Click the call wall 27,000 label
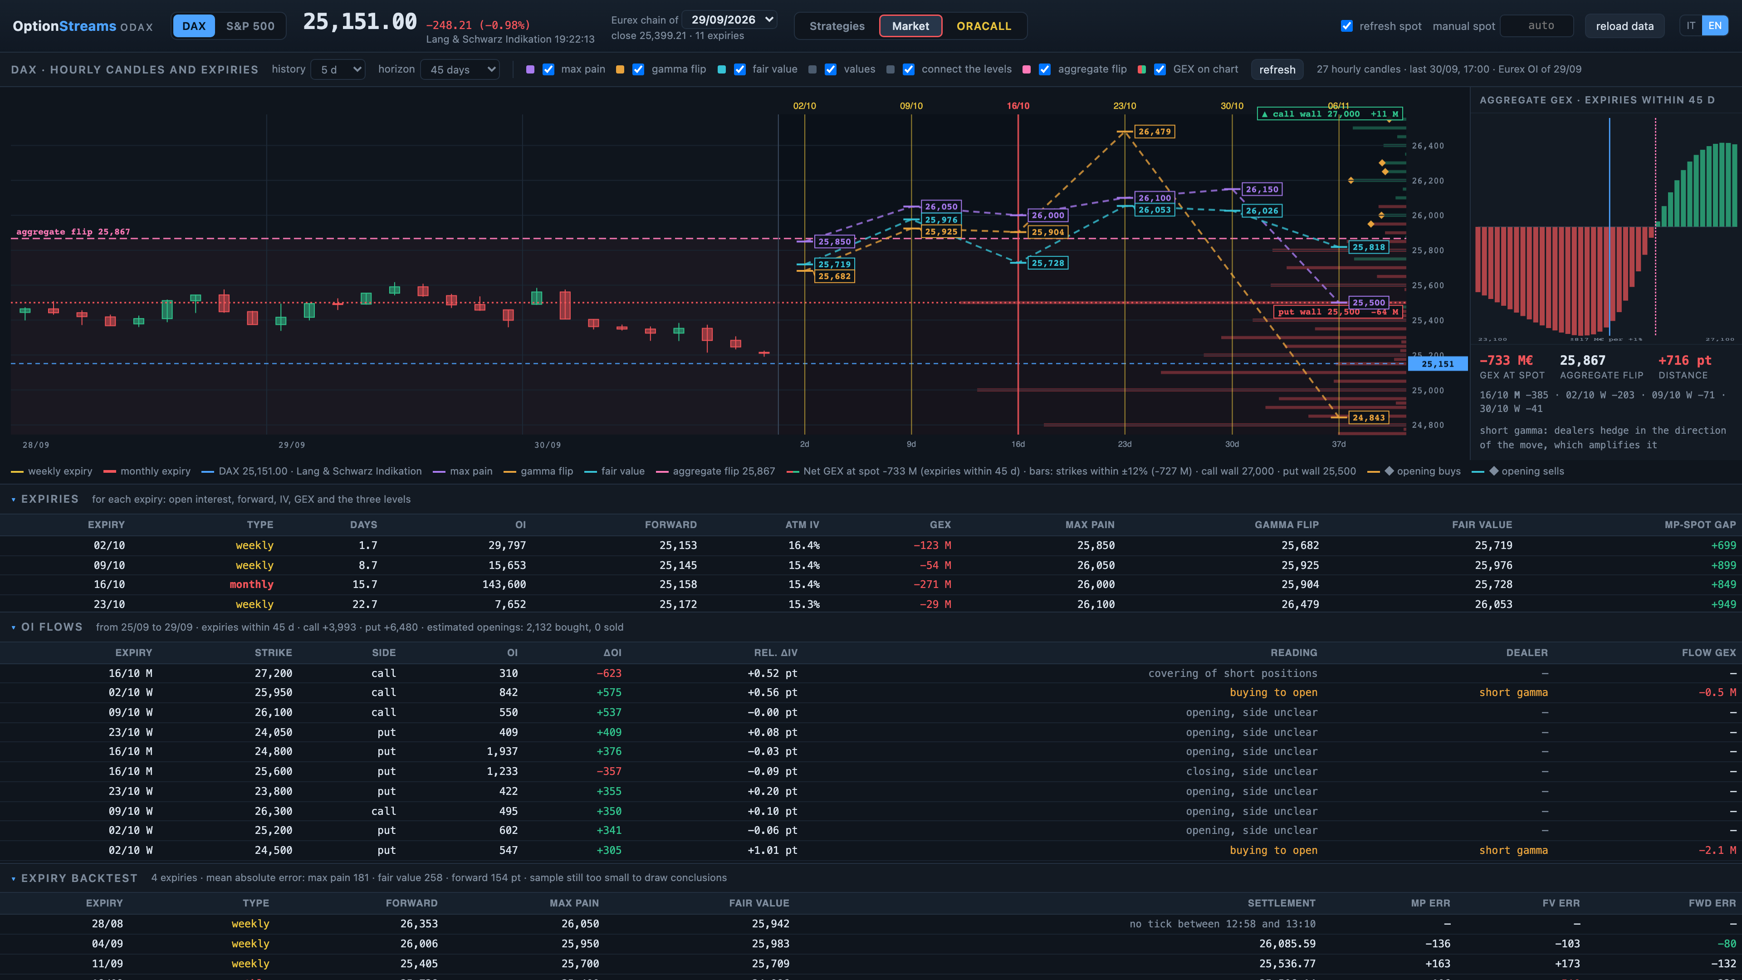The image size is (1742, 980). click(1330, 113)
